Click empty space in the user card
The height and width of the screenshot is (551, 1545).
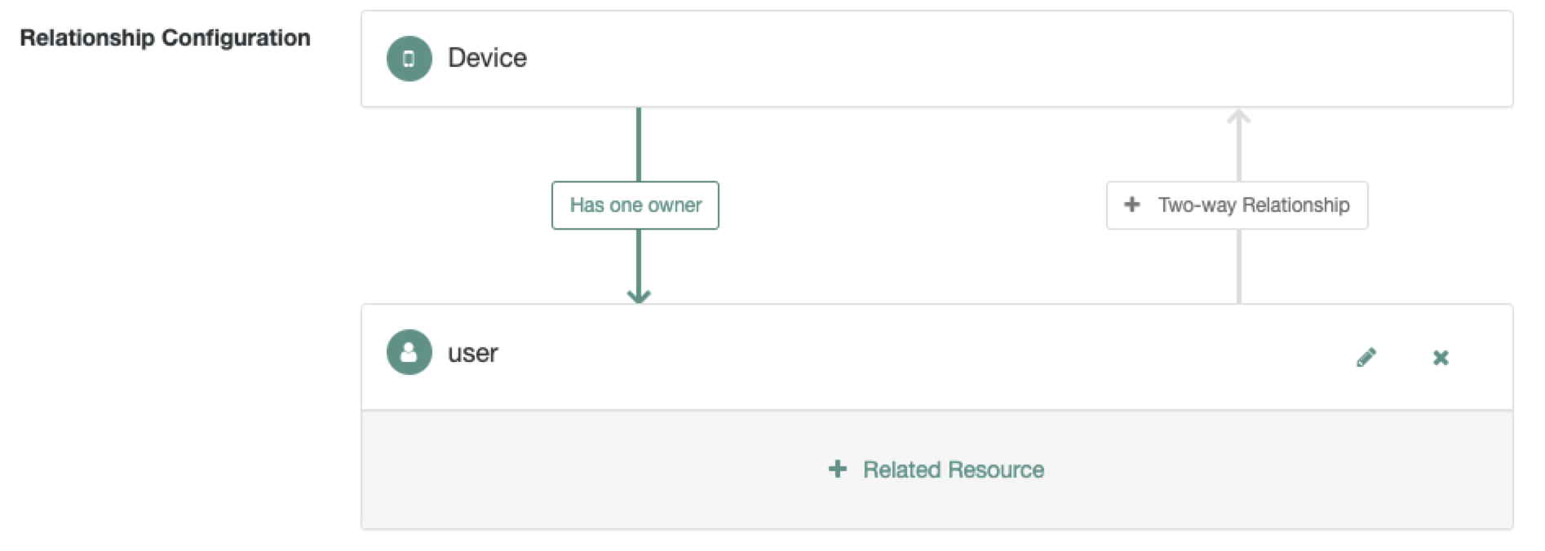coord(897,357)
